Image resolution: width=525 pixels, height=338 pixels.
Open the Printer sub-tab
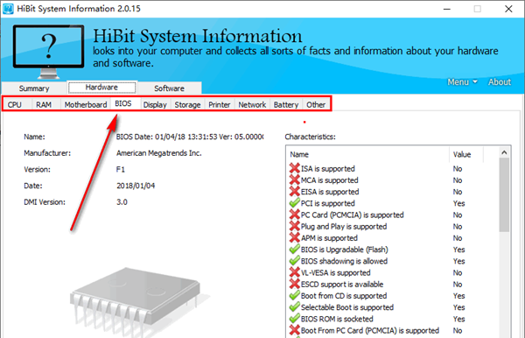pyautogui.click(x=220, y=104)
